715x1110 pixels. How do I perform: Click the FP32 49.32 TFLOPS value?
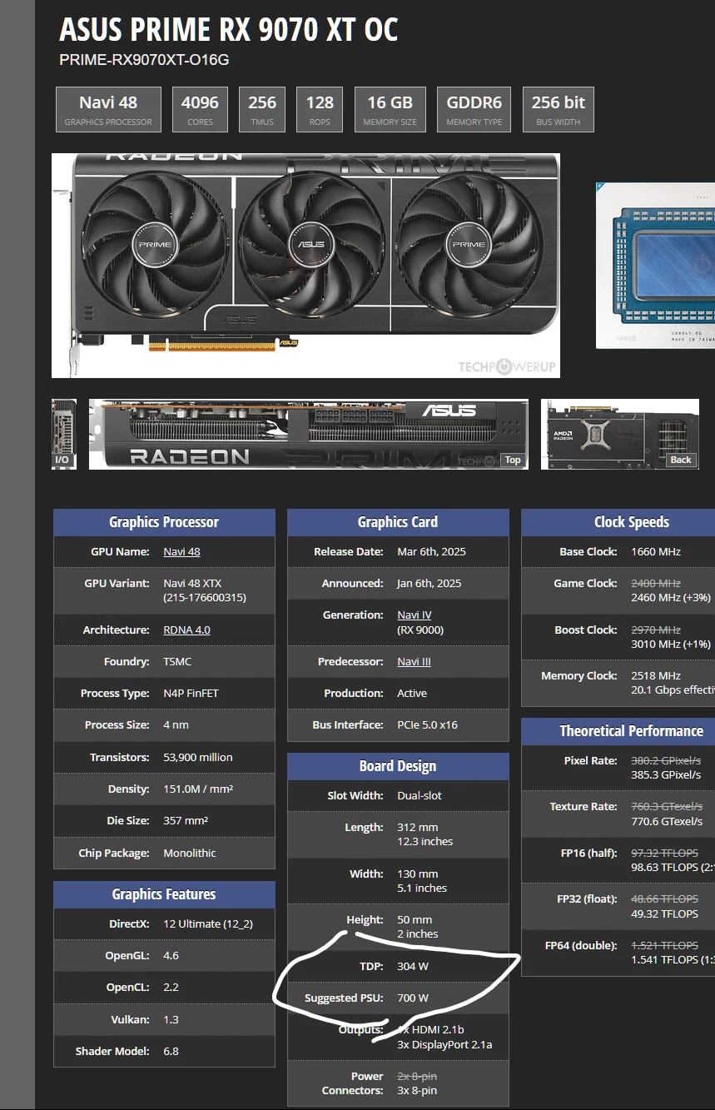(x=664, y=913)
